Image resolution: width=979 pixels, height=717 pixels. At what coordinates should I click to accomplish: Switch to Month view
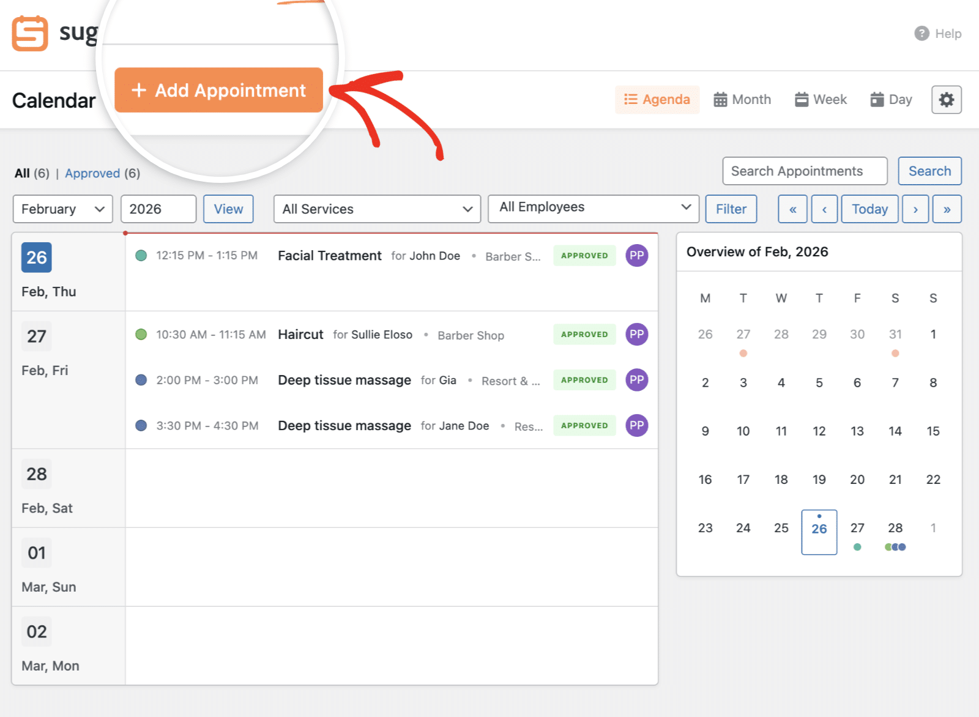[x=742, y=99]
